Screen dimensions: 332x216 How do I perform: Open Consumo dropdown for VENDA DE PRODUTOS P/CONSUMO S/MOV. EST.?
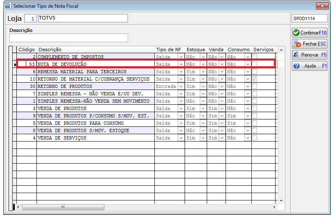[x=248, y=116]
